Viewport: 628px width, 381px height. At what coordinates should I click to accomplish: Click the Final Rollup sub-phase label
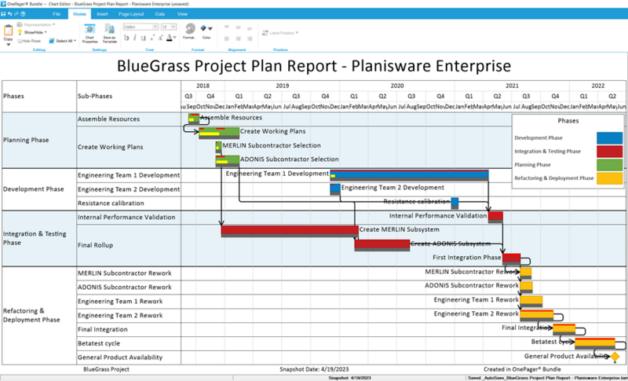pyautogui.click(x=95, y=245)
